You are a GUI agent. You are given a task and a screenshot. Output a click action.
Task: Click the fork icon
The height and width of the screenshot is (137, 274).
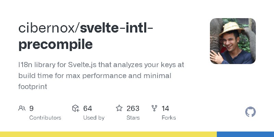tap(154, 108)
